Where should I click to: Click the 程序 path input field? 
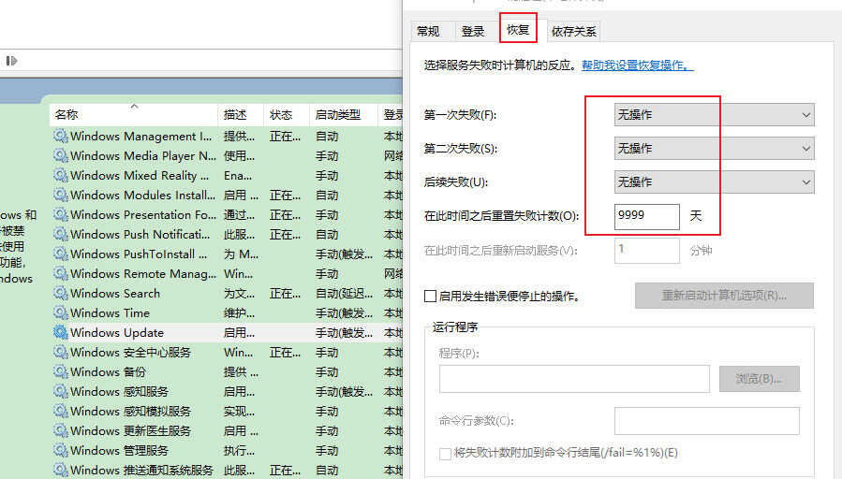(x=574, y=379)
